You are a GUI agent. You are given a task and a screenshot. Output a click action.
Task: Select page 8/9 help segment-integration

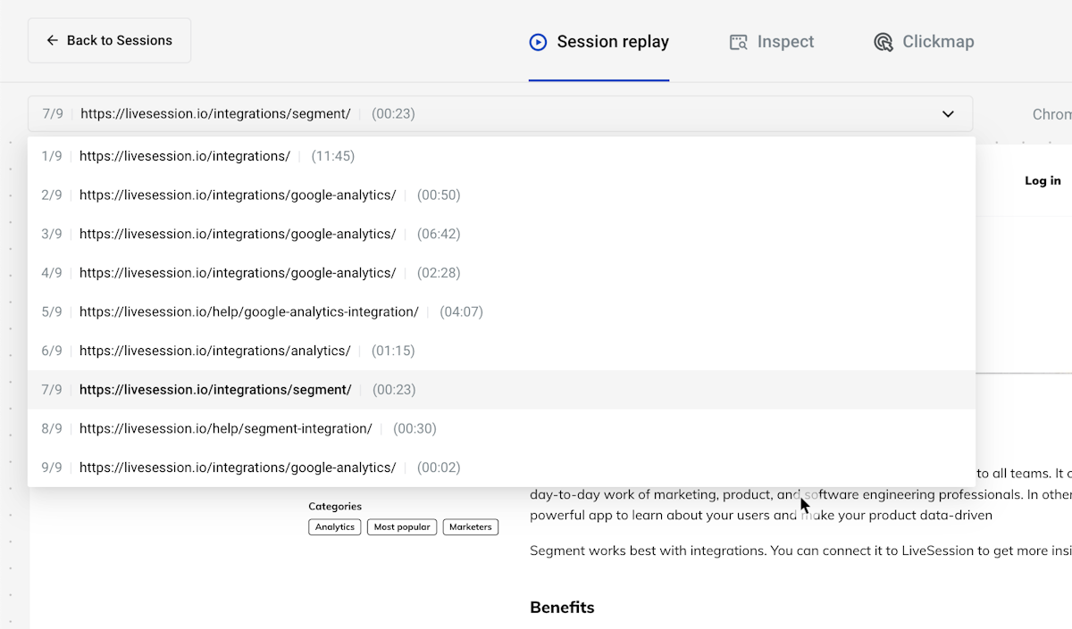click(x=225, y=429)
